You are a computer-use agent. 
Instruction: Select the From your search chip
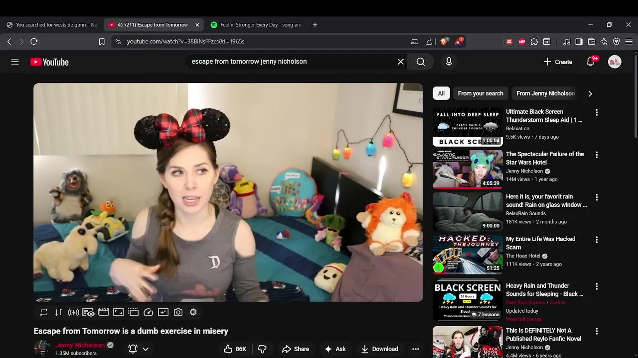point(480,93)
